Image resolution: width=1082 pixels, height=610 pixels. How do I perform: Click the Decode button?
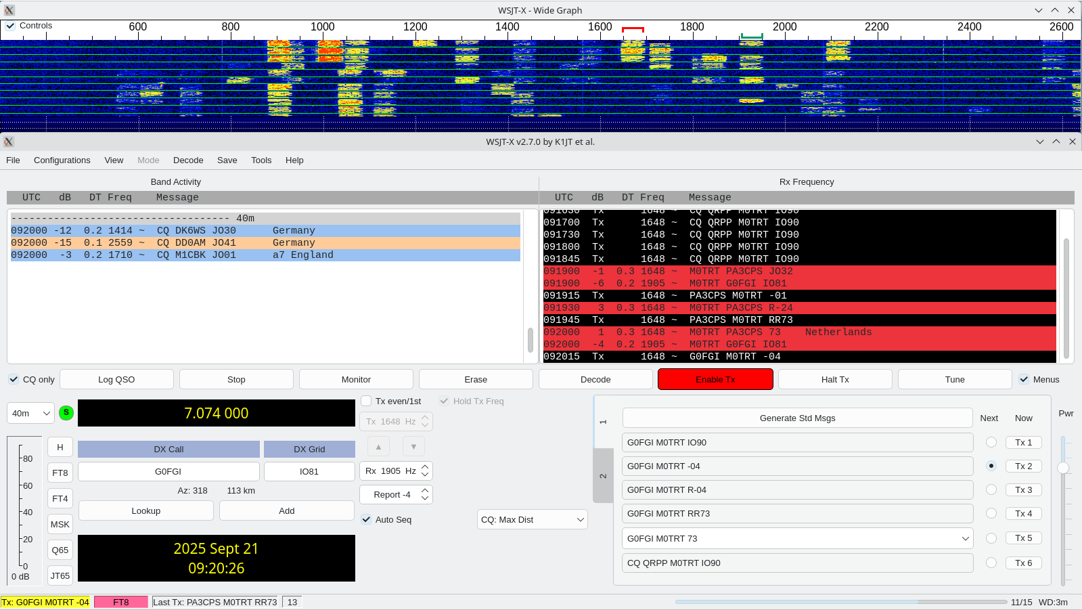595,379
